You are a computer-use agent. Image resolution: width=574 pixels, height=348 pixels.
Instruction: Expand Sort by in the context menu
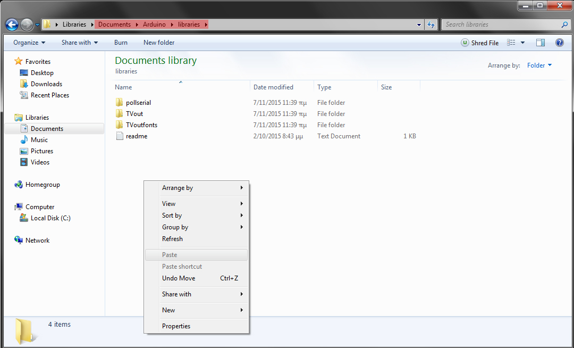(x=197, y=216)
